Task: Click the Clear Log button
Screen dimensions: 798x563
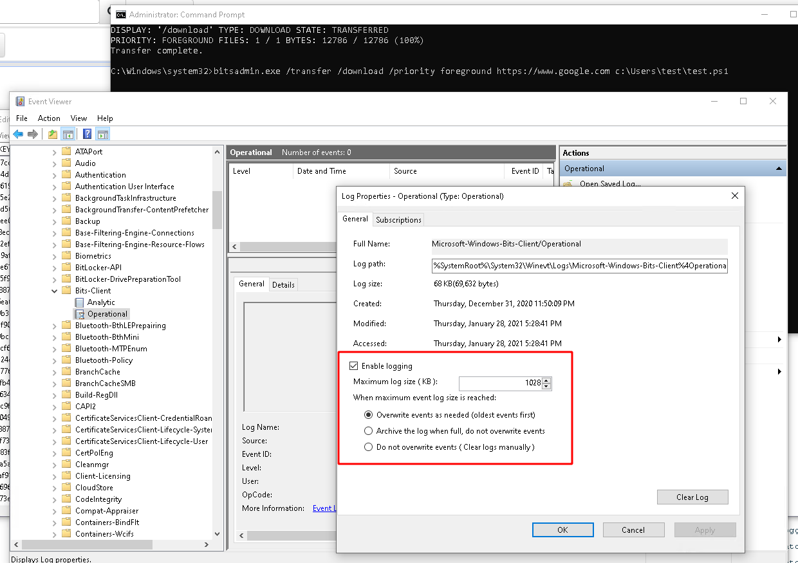Action: (x=692, y=497)
